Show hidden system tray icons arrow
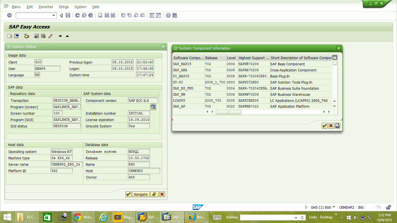Viewport: 397px width, 223px height. coord(341,217)
